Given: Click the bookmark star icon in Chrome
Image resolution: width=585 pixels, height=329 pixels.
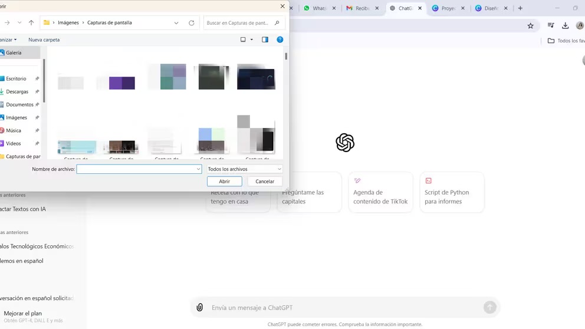Looking at the screenshot, I should [530, 25].
